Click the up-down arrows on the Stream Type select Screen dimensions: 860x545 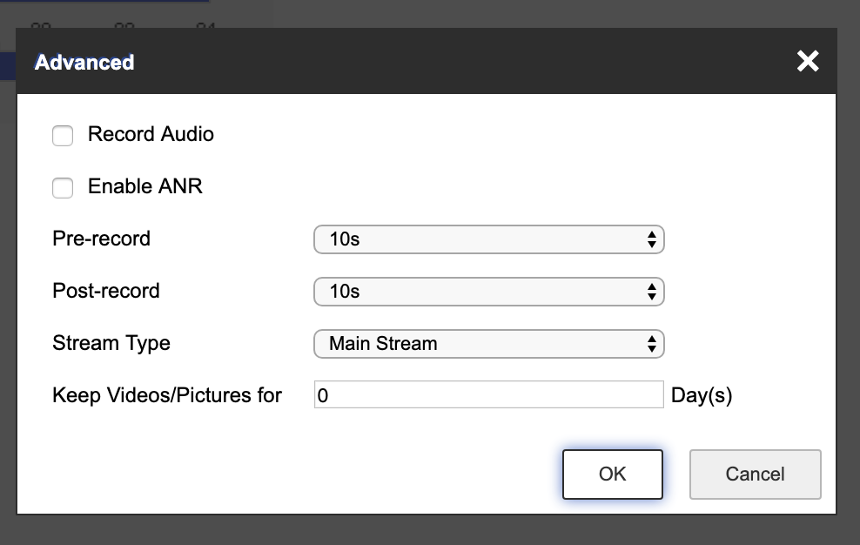pyautogui.click(x=651, y=345)
